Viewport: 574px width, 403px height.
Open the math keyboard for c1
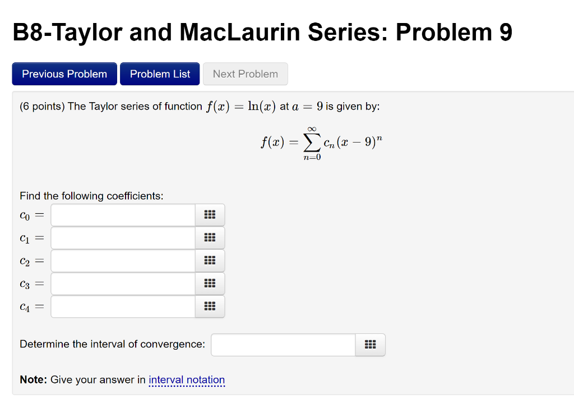209,237
